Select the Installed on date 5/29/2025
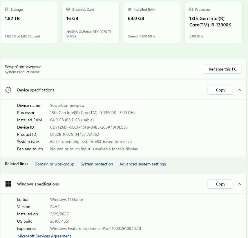 point(59,214)
